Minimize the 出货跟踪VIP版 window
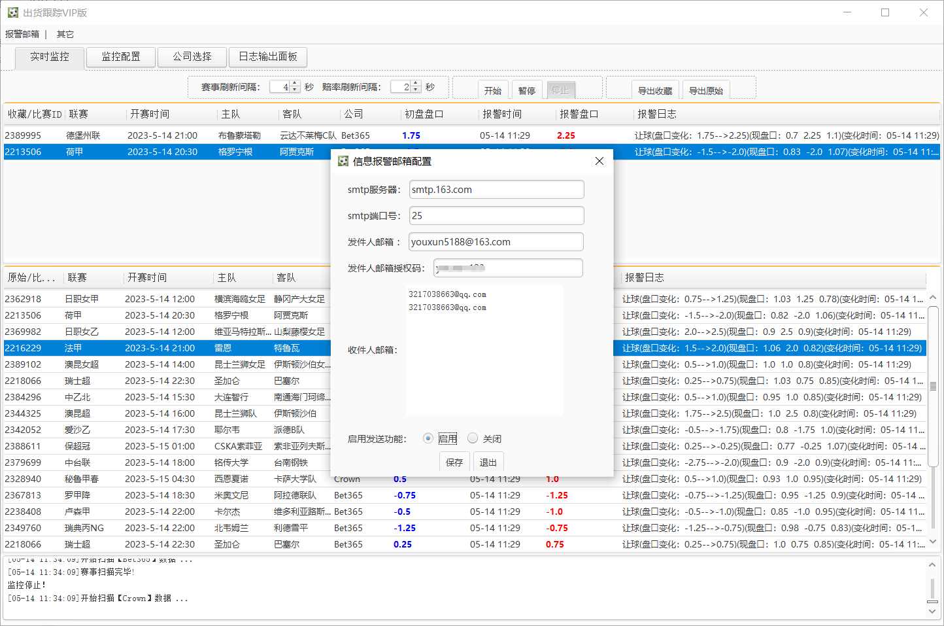 (847, 12)
